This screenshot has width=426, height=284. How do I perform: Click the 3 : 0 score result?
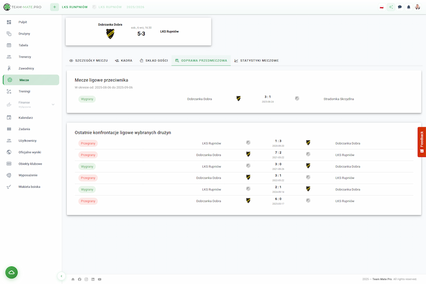tap(278, 164)
